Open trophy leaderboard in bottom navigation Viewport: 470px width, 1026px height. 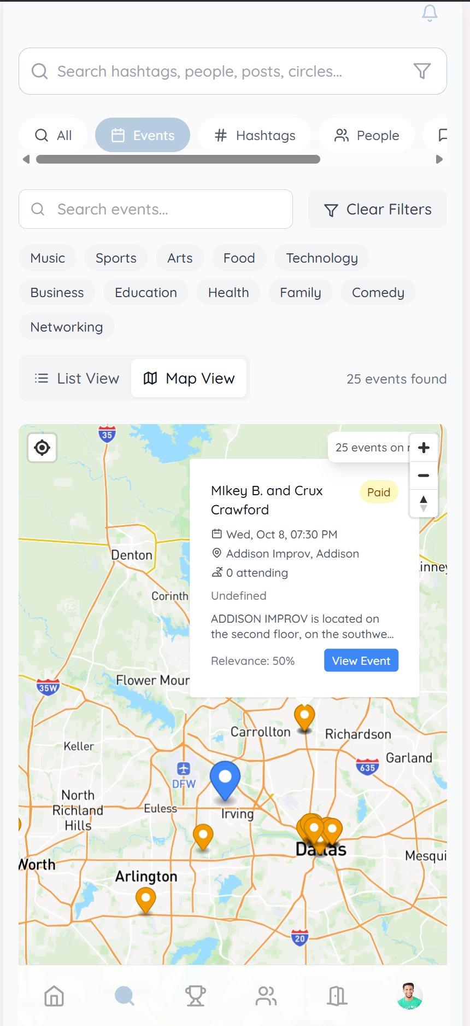pyautogui.click(x=195, y=996)
